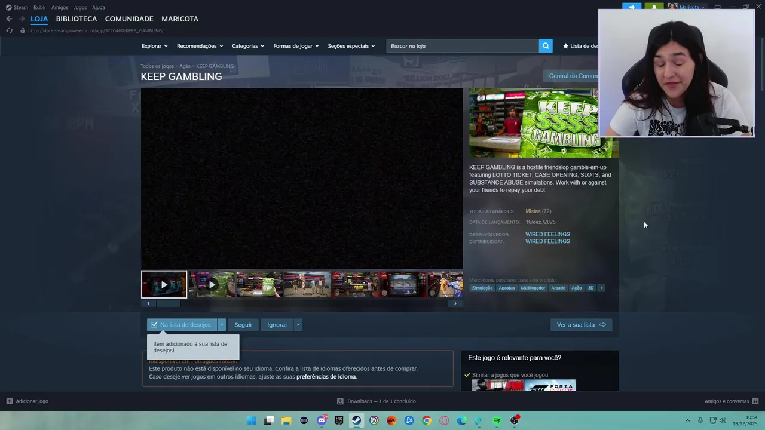Open Spotify from the taskbar
Image resolution: width=765 pixels, height=430 pixels.
tap(497, 420)
